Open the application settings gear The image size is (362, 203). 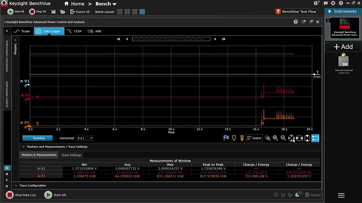333,3
